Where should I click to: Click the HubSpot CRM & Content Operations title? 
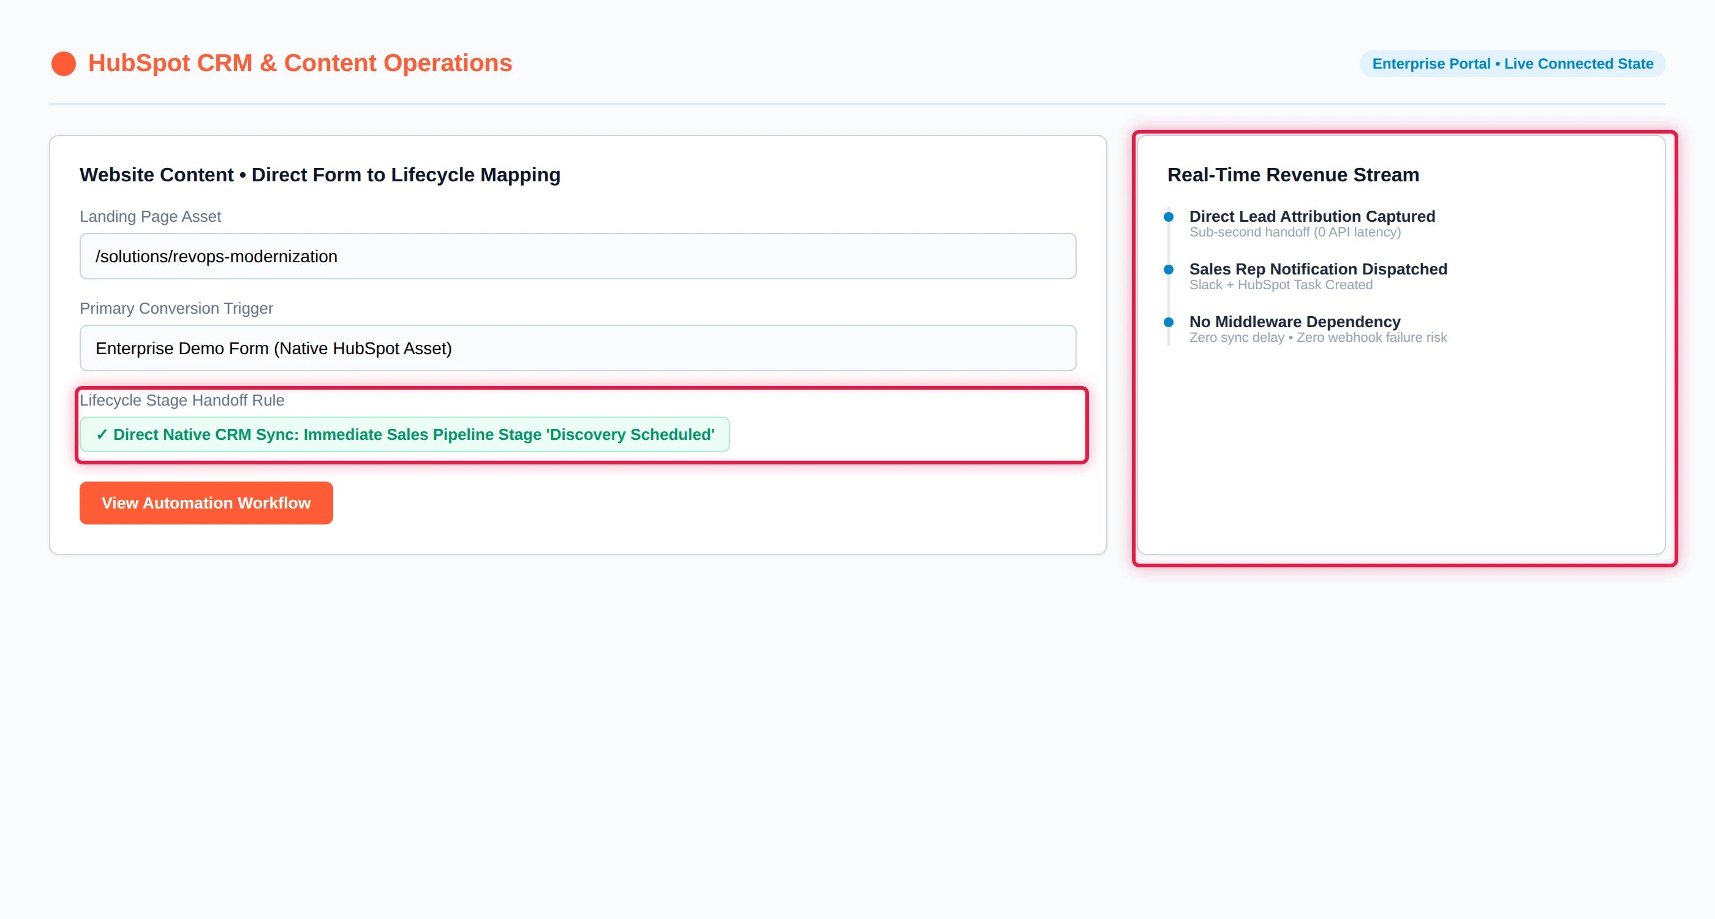click(300, 63)
